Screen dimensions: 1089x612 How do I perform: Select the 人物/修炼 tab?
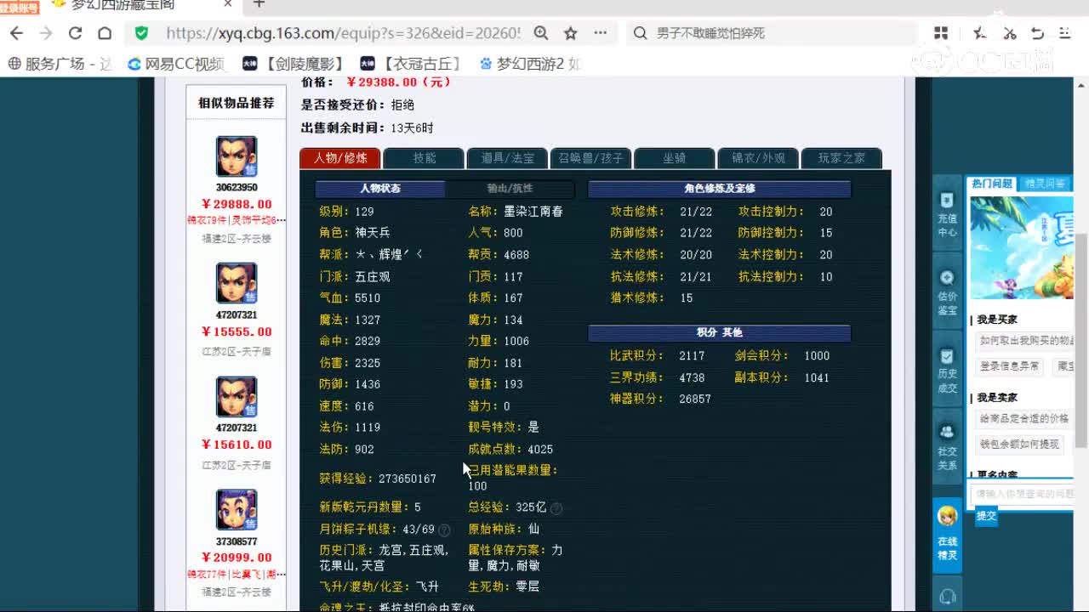point(340,158)
